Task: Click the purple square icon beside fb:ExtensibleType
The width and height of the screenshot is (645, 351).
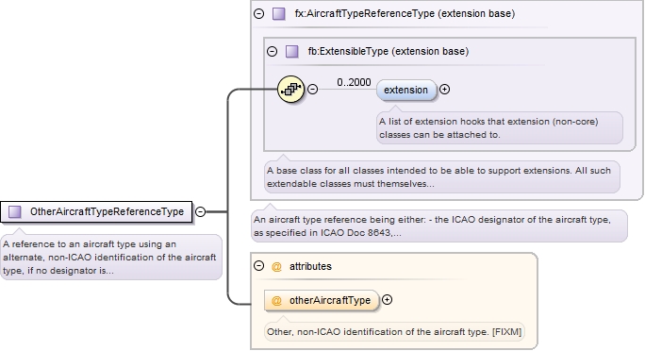Action: (292, 52)
